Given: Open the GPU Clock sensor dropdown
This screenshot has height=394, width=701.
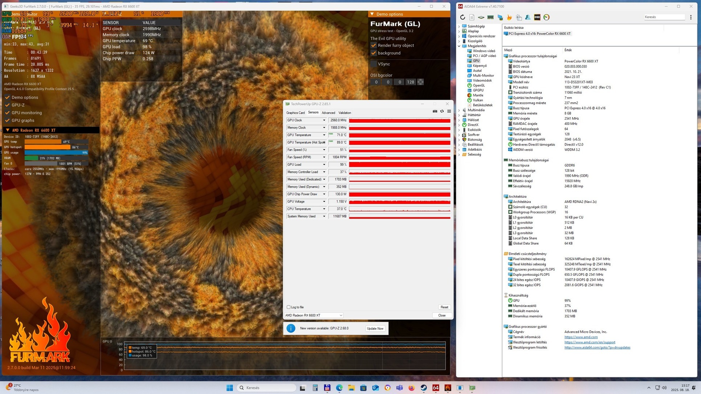Looking at the screenshot, I should pos(324,120).
